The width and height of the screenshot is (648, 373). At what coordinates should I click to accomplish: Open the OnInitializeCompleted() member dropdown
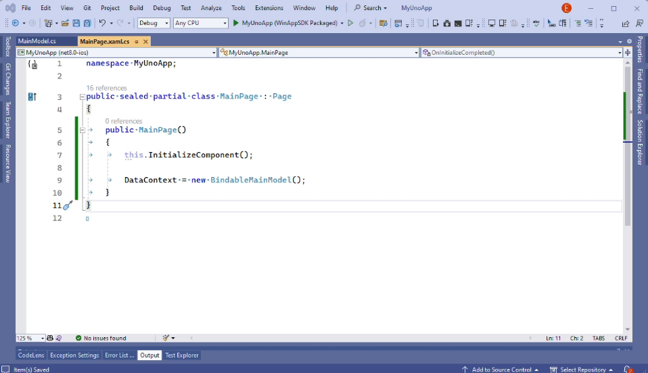click(522, 53)
